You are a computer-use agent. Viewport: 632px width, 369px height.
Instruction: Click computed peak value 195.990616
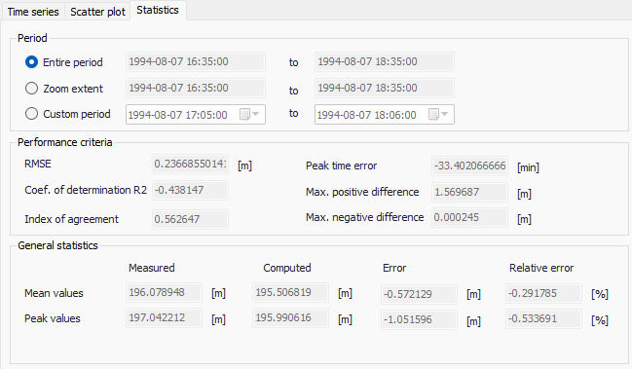[290, 317]
